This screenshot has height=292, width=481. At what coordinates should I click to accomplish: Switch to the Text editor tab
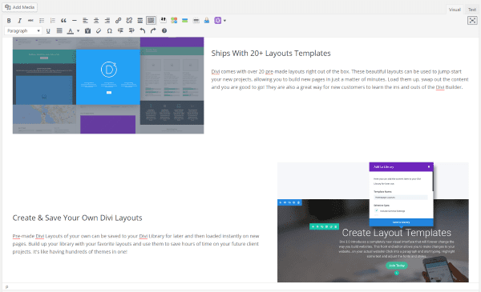point(472,10)
